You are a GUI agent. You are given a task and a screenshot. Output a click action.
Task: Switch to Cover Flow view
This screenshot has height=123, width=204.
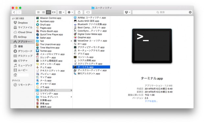point(54,12)
